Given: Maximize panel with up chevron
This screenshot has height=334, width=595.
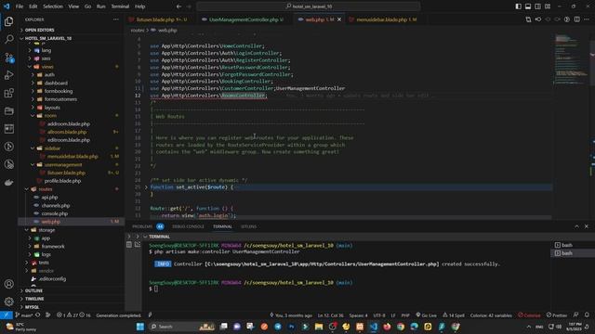Looking at the screenshot, I should tap(576, 226).
